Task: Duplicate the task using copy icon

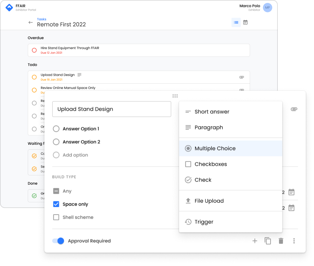Action: coord(268,241)
